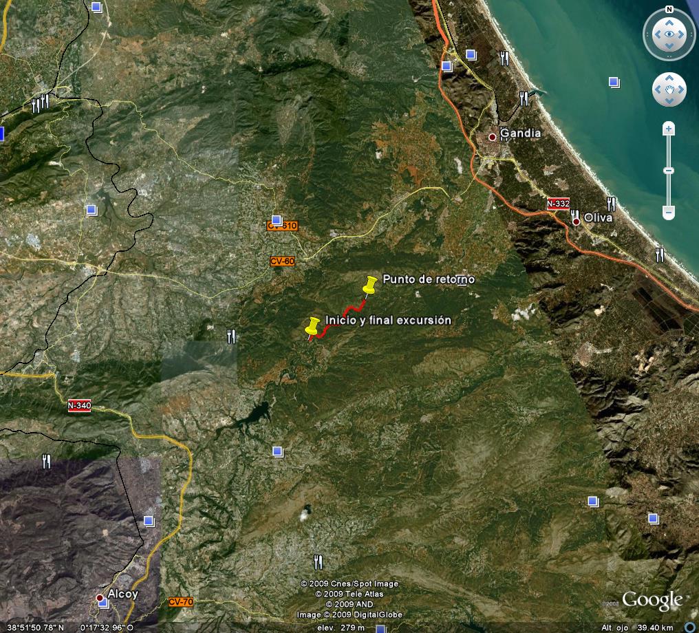Viewport: 699px width, 633px height.
Task: Select the restaurant icon near Alcoy
Action: [47, 462]
